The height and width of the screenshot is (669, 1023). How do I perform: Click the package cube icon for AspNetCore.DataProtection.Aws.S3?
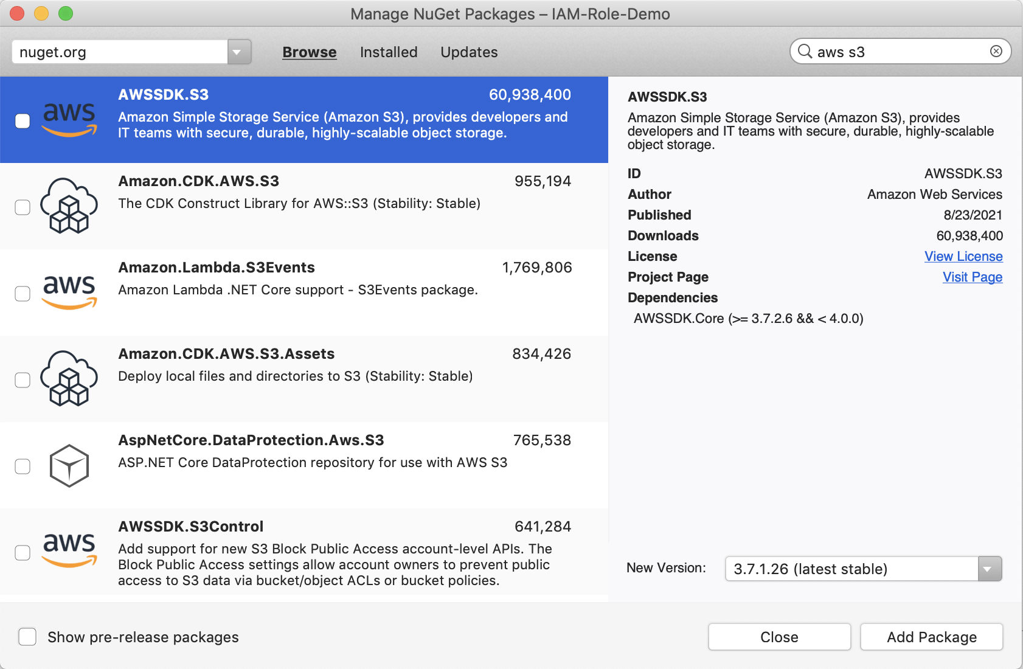(x=69, y=465)
